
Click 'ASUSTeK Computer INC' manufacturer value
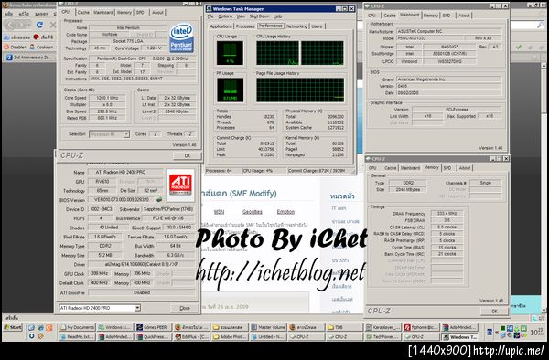(448, 31)
